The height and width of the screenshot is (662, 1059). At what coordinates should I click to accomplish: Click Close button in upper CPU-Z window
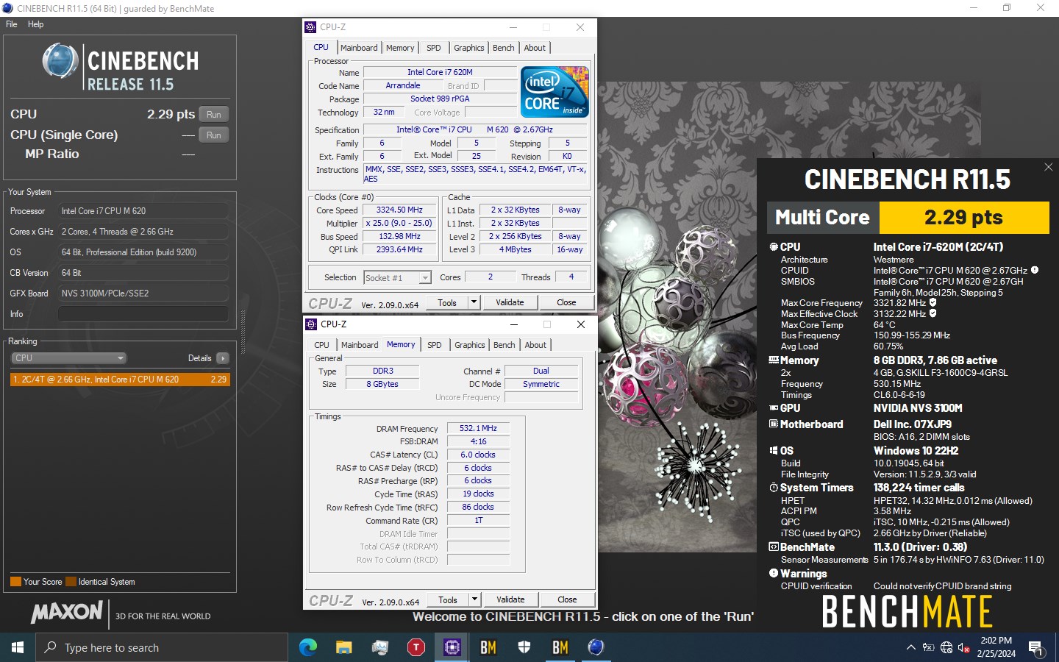point(566,302)
